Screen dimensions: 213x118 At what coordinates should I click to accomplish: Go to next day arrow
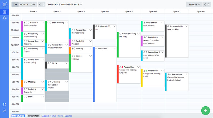click(x=43, y=5)
